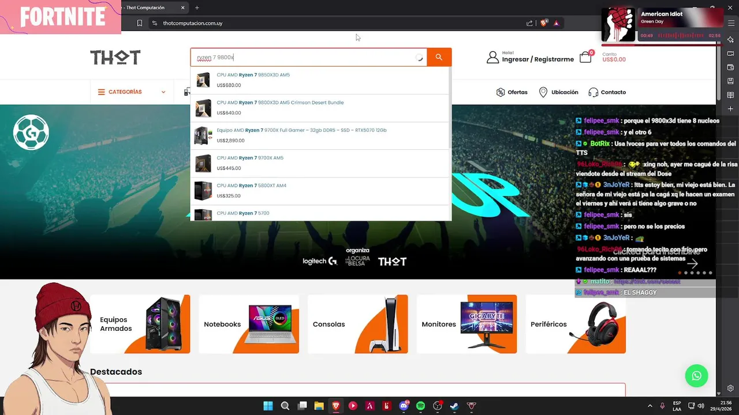View site information icon beside the URL
This screenshot has width=739, height=415.
[154, 23]
